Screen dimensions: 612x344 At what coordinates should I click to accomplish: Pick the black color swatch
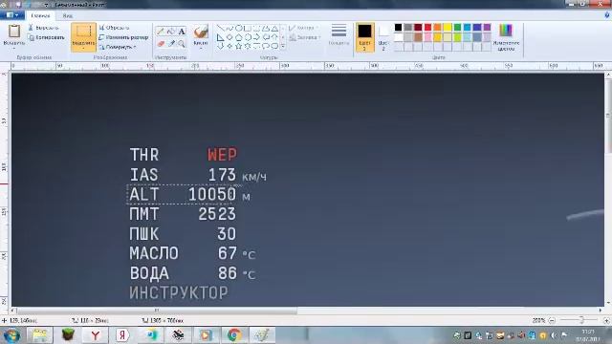(x=398, y=28)
